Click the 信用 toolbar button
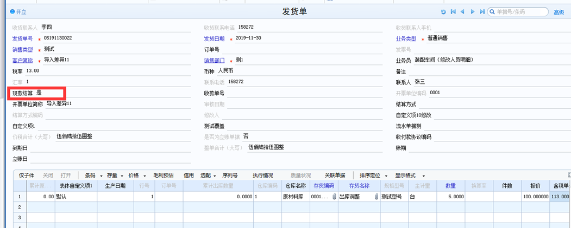 tap(189, 175)
